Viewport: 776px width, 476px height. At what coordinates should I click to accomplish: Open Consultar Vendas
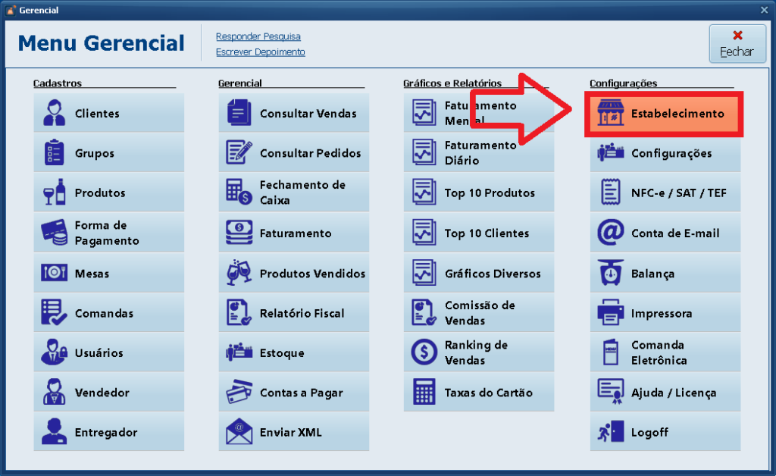(294, 114)
